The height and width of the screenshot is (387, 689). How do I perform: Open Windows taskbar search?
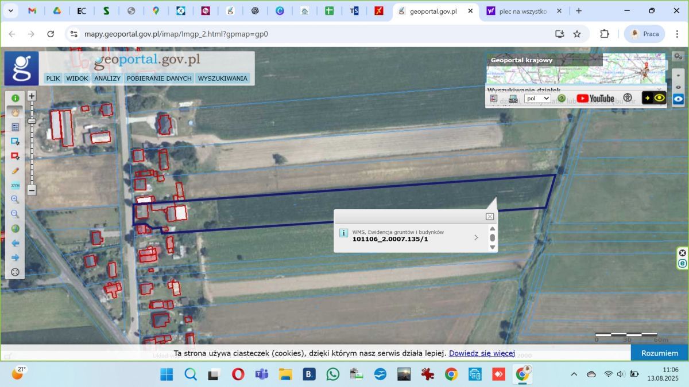point(191,374)
